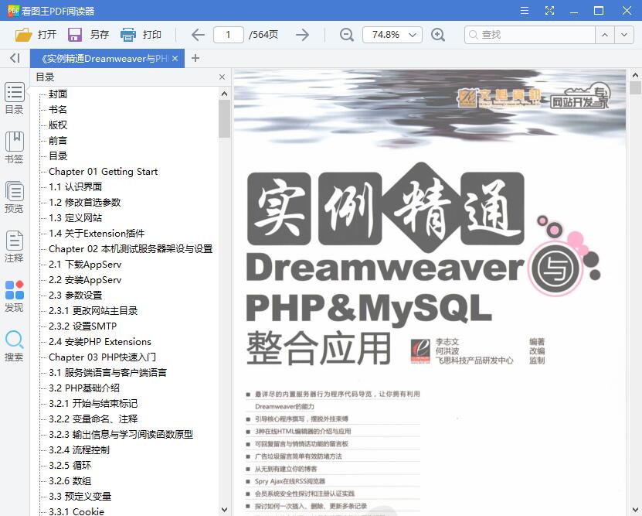642x516 pixels.
Task: Go to 2.2 安装AppServ
Action: click(x=85, y=280)
